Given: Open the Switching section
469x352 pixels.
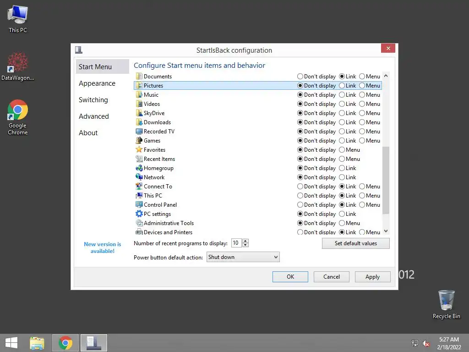Looking at the screenshot, I should click(x=102, y=99).
